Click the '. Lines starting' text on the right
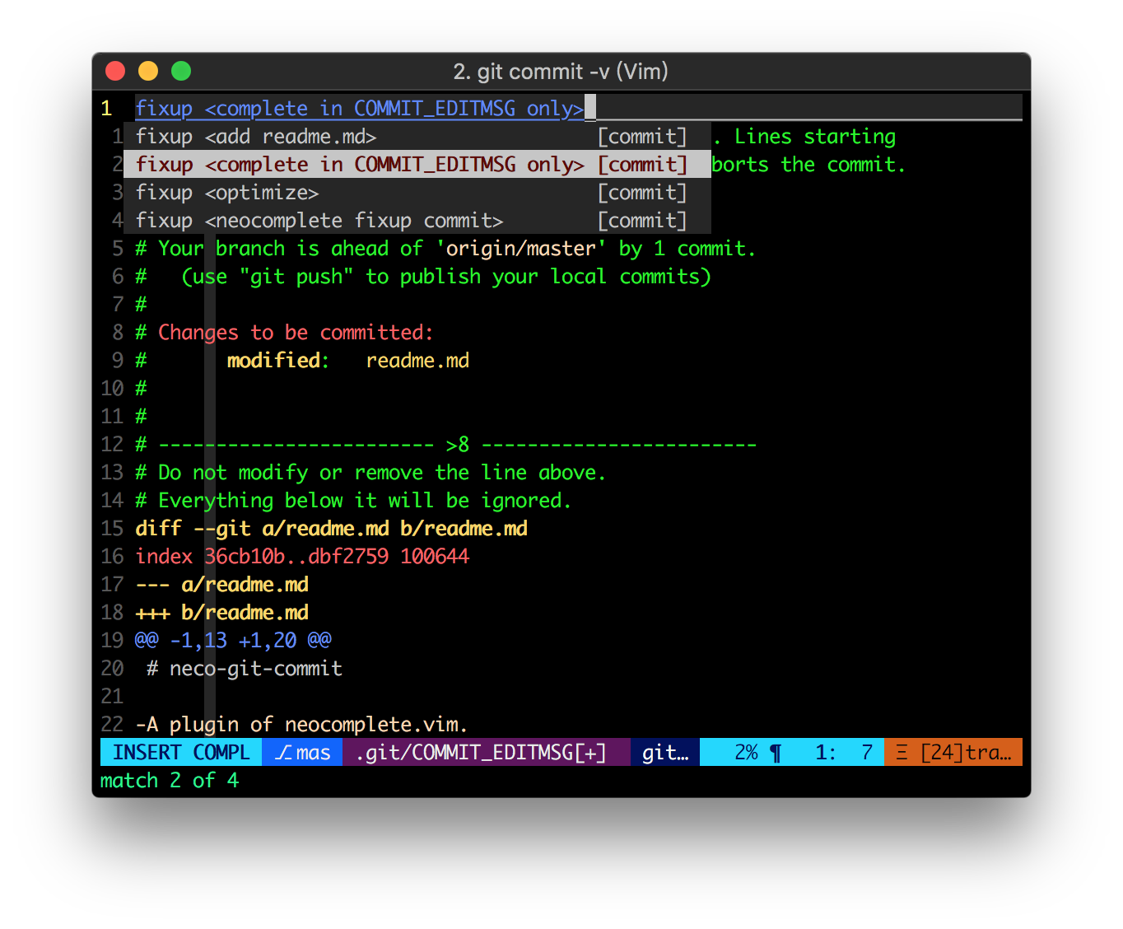 point(804,137)
